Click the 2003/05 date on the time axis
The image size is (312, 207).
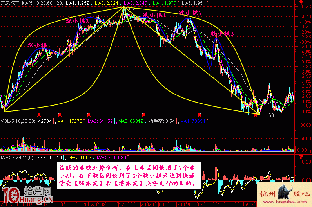tap(149, 204)
